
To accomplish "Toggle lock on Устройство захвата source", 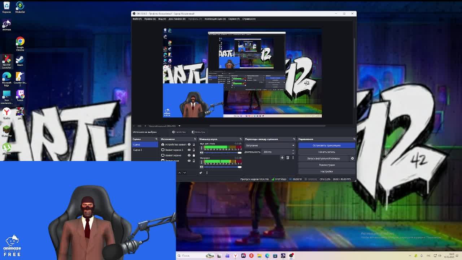I will click(193, 144).
